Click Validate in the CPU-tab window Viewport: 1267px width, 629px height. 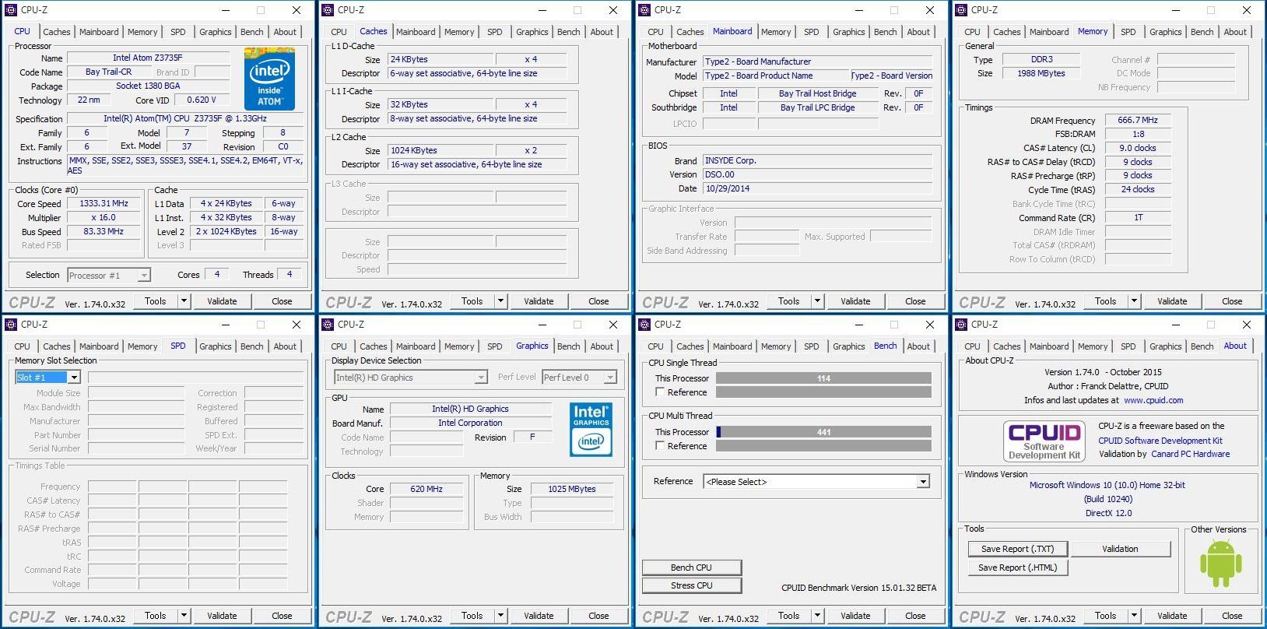222,301
